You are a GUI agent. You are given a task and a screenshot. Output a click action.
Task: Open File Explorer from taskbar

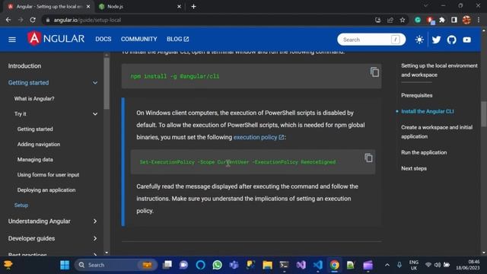[x=267, y=265]
